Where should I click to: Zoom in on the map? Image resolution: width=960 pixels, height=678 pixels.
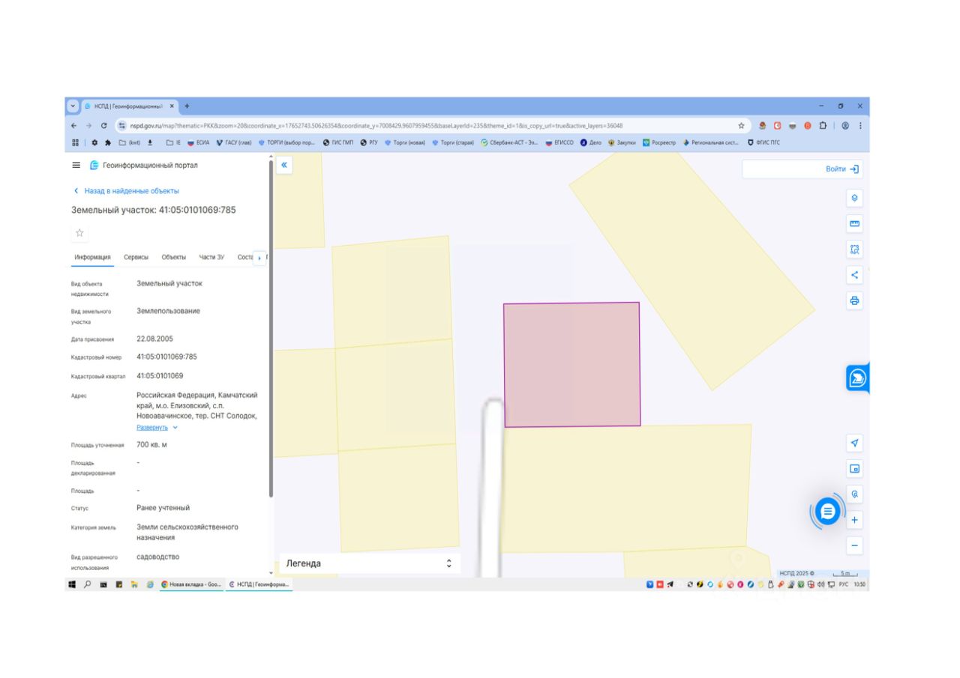pyautogui.click(x=854, y=520)
